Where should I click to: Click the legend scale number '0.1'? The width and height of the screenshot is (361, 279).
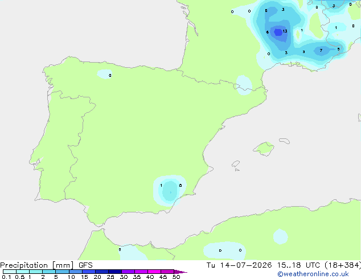(x=6, y=277)
